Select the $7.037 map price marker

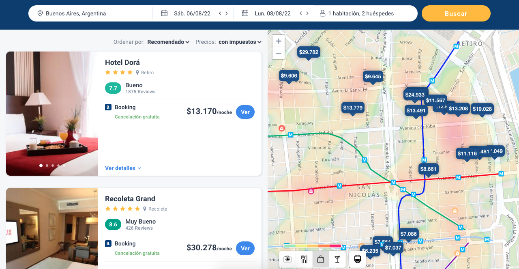393,248
